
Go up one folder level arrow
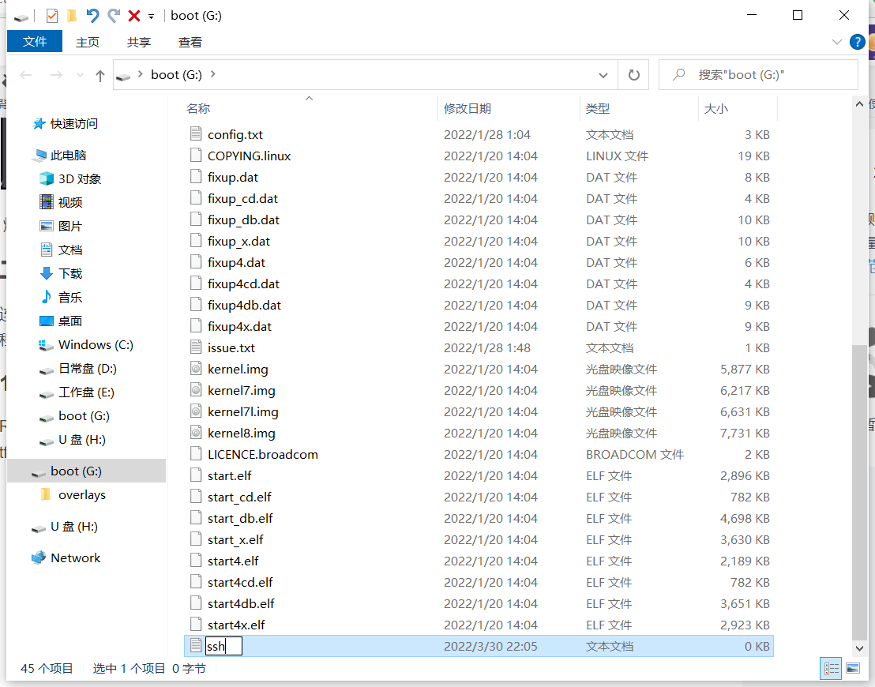click(x=100, y=75)
